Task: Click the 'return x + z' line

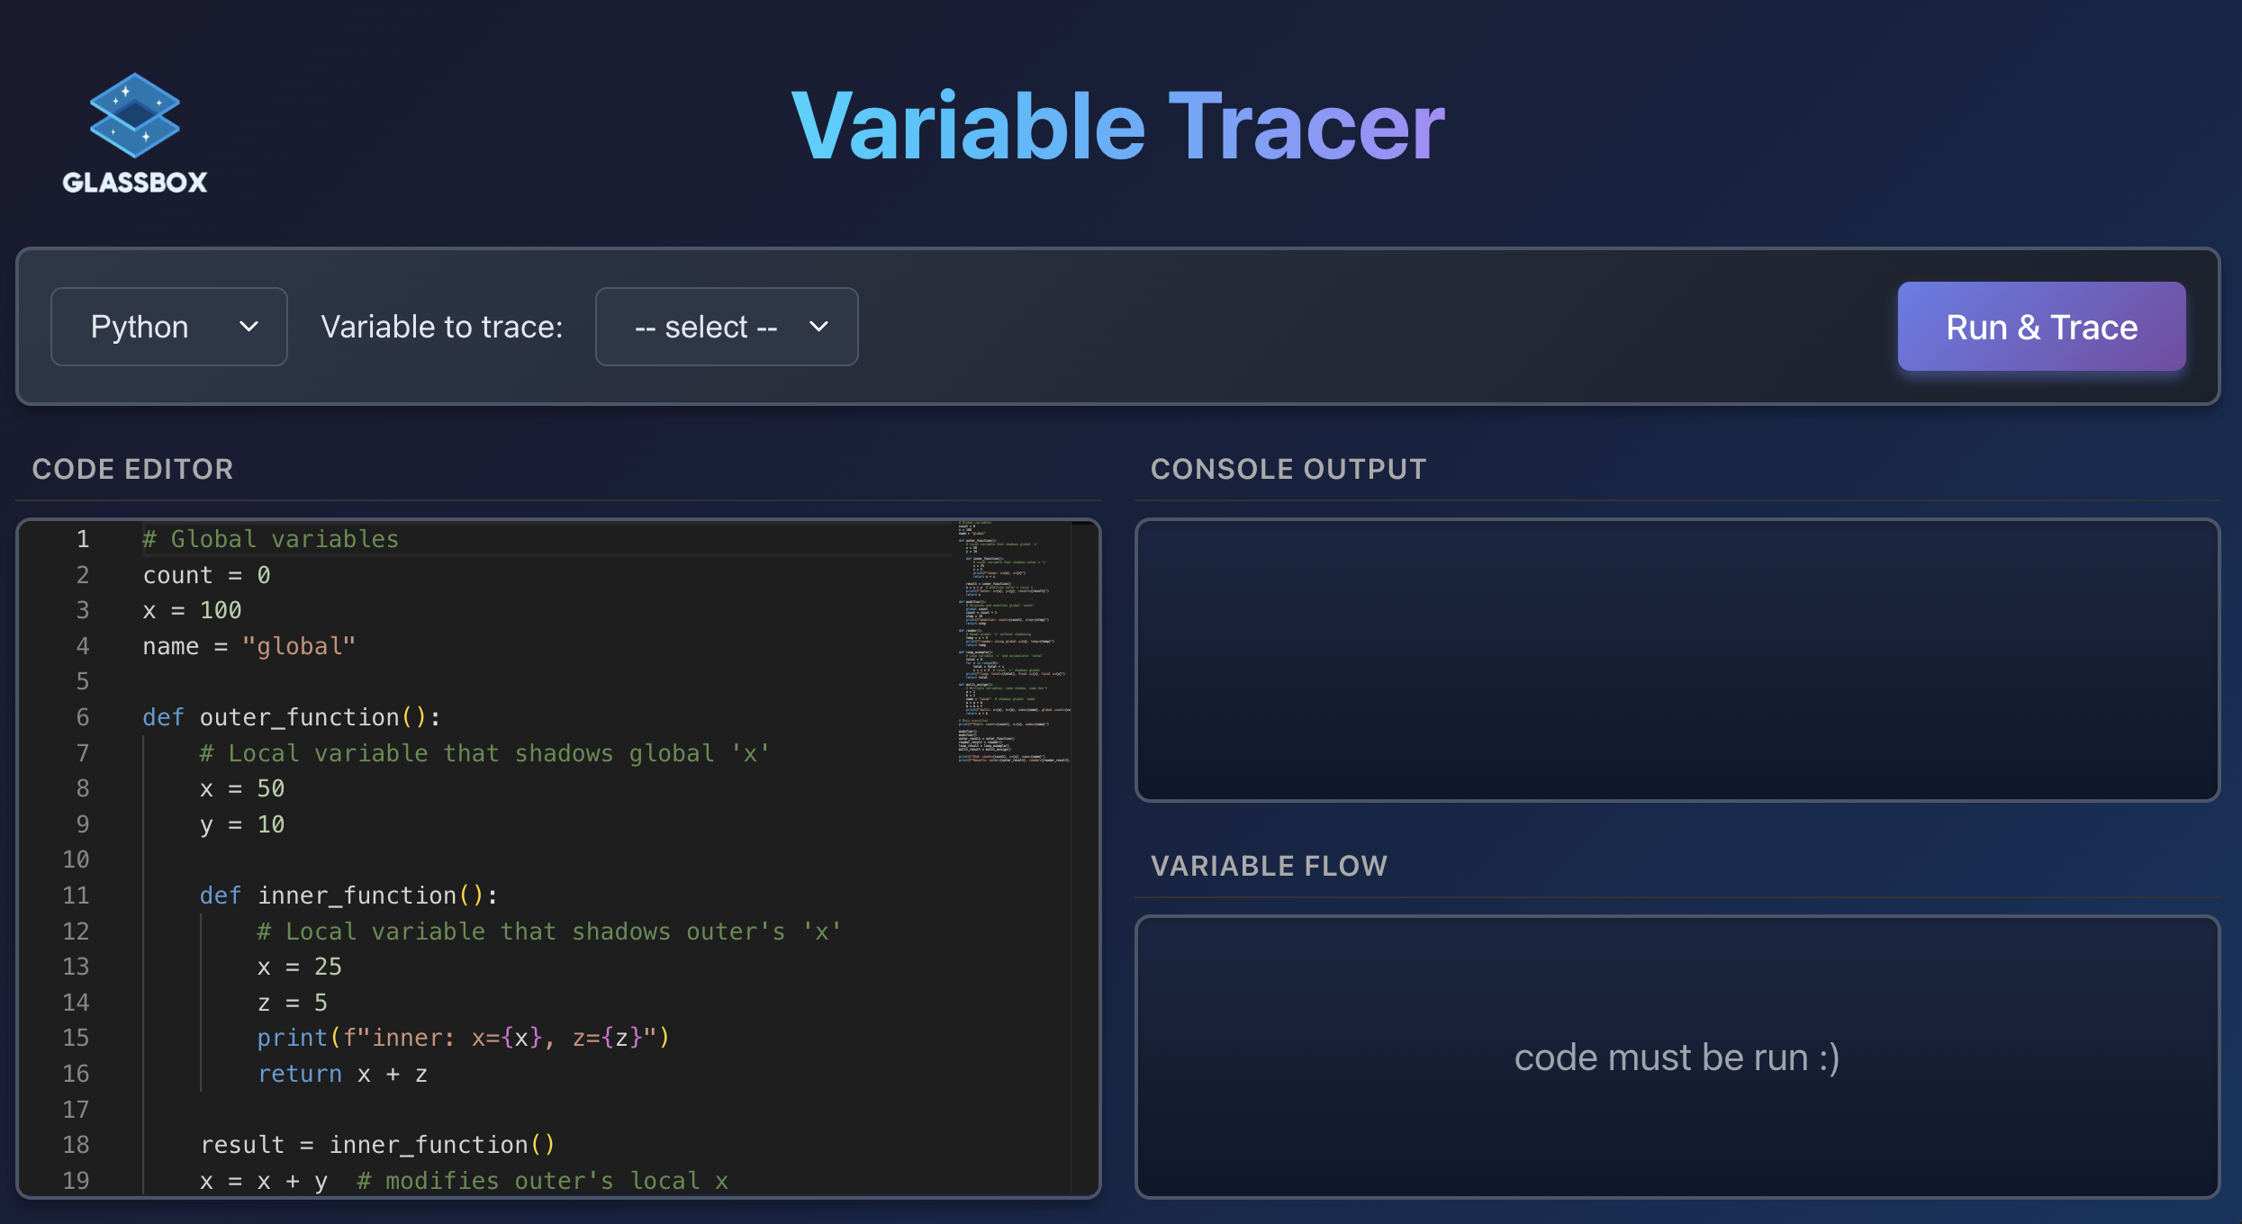Action: pos(342,1074)
